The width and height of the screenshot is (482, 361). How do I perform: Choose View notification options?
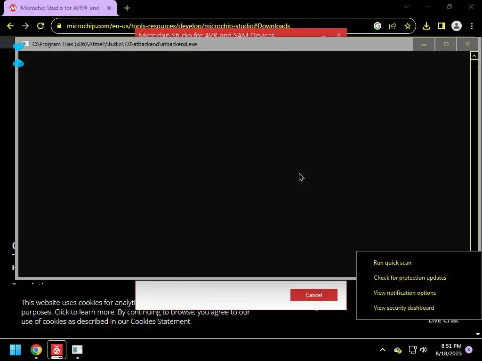point(404,293)
